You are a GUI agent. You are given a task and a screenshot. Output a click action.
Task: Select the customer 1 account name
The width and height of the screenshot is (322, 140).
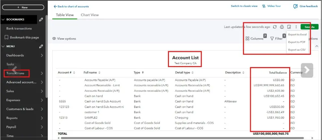click(x=92, y=112)
